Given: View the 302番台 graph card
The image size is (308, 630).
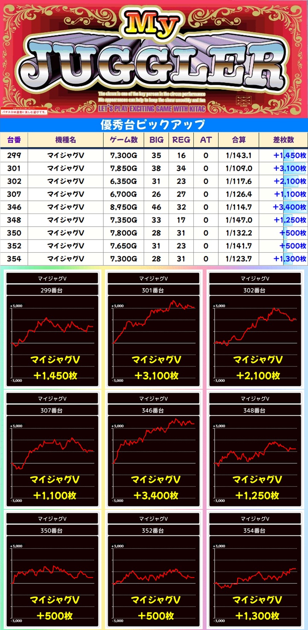Looking at the screenshot, I should point(255,337).
